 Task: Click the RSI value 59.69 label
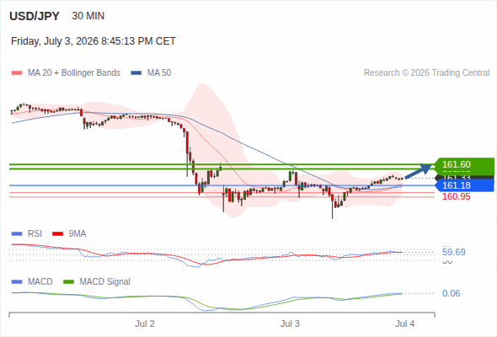click(x=453, y=253)
